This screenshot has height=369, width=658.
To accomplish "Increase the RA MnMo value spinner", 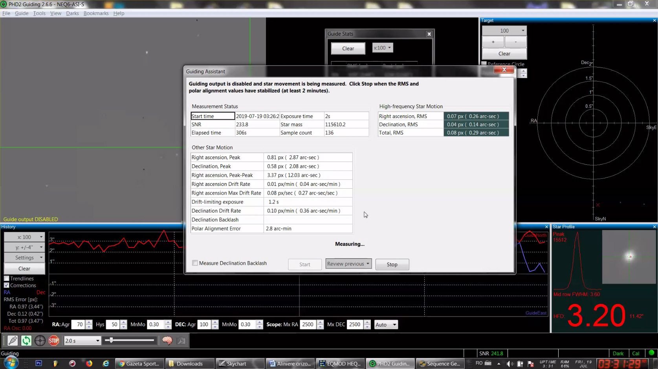I will click(x=168, y=322).
